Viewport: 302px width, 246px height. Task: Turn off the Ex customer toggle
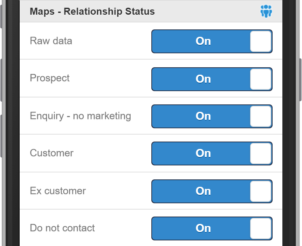[x=212, y=191]
